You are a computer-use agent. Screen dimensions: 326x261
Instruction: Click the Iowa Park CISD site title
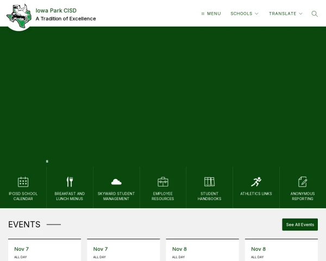coord(56,10)
